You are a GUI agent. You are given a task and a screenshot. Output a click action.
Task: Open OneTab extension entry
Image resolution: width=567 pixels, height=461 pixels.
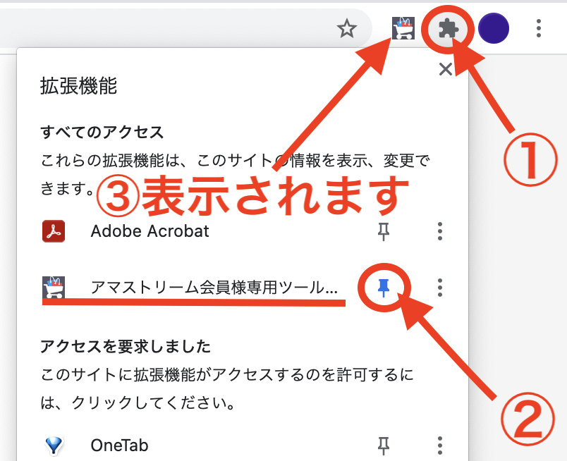click(x=119, y=445)
